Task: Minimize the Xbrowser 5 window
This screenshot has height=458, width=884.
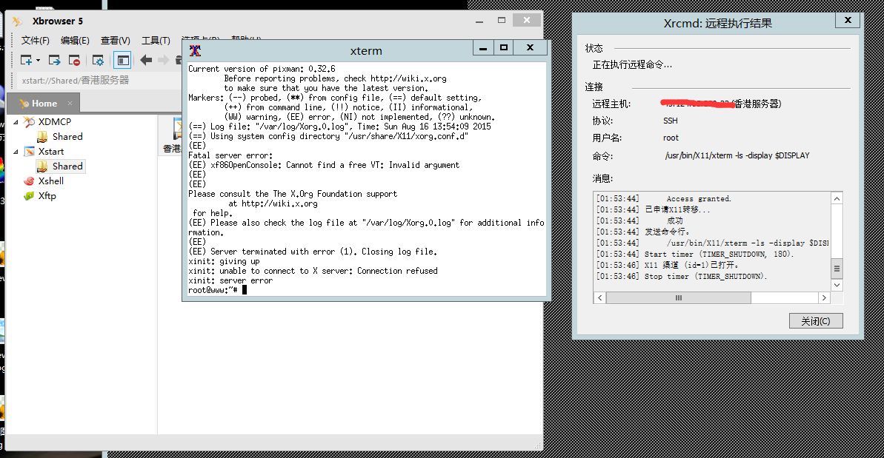Action: point(479,21)
